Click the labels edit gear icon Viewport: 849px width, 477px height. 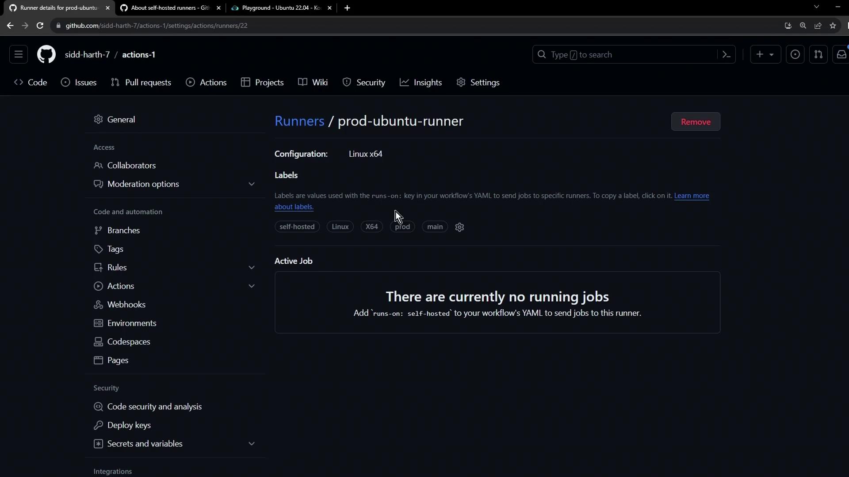pos(459,227)
